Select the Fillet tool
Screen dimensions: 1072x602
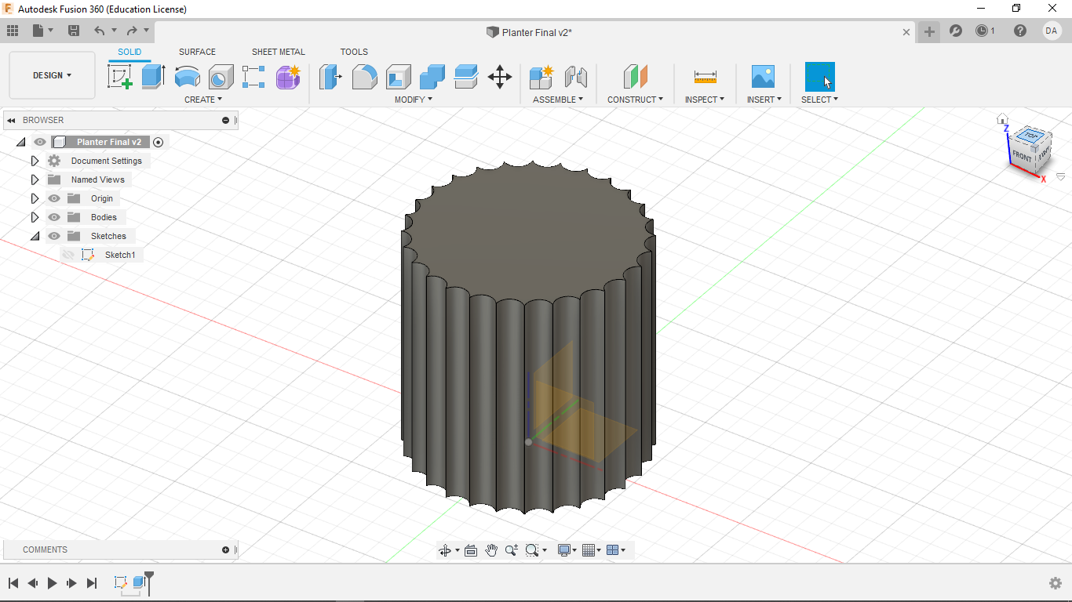click(364, 77)
